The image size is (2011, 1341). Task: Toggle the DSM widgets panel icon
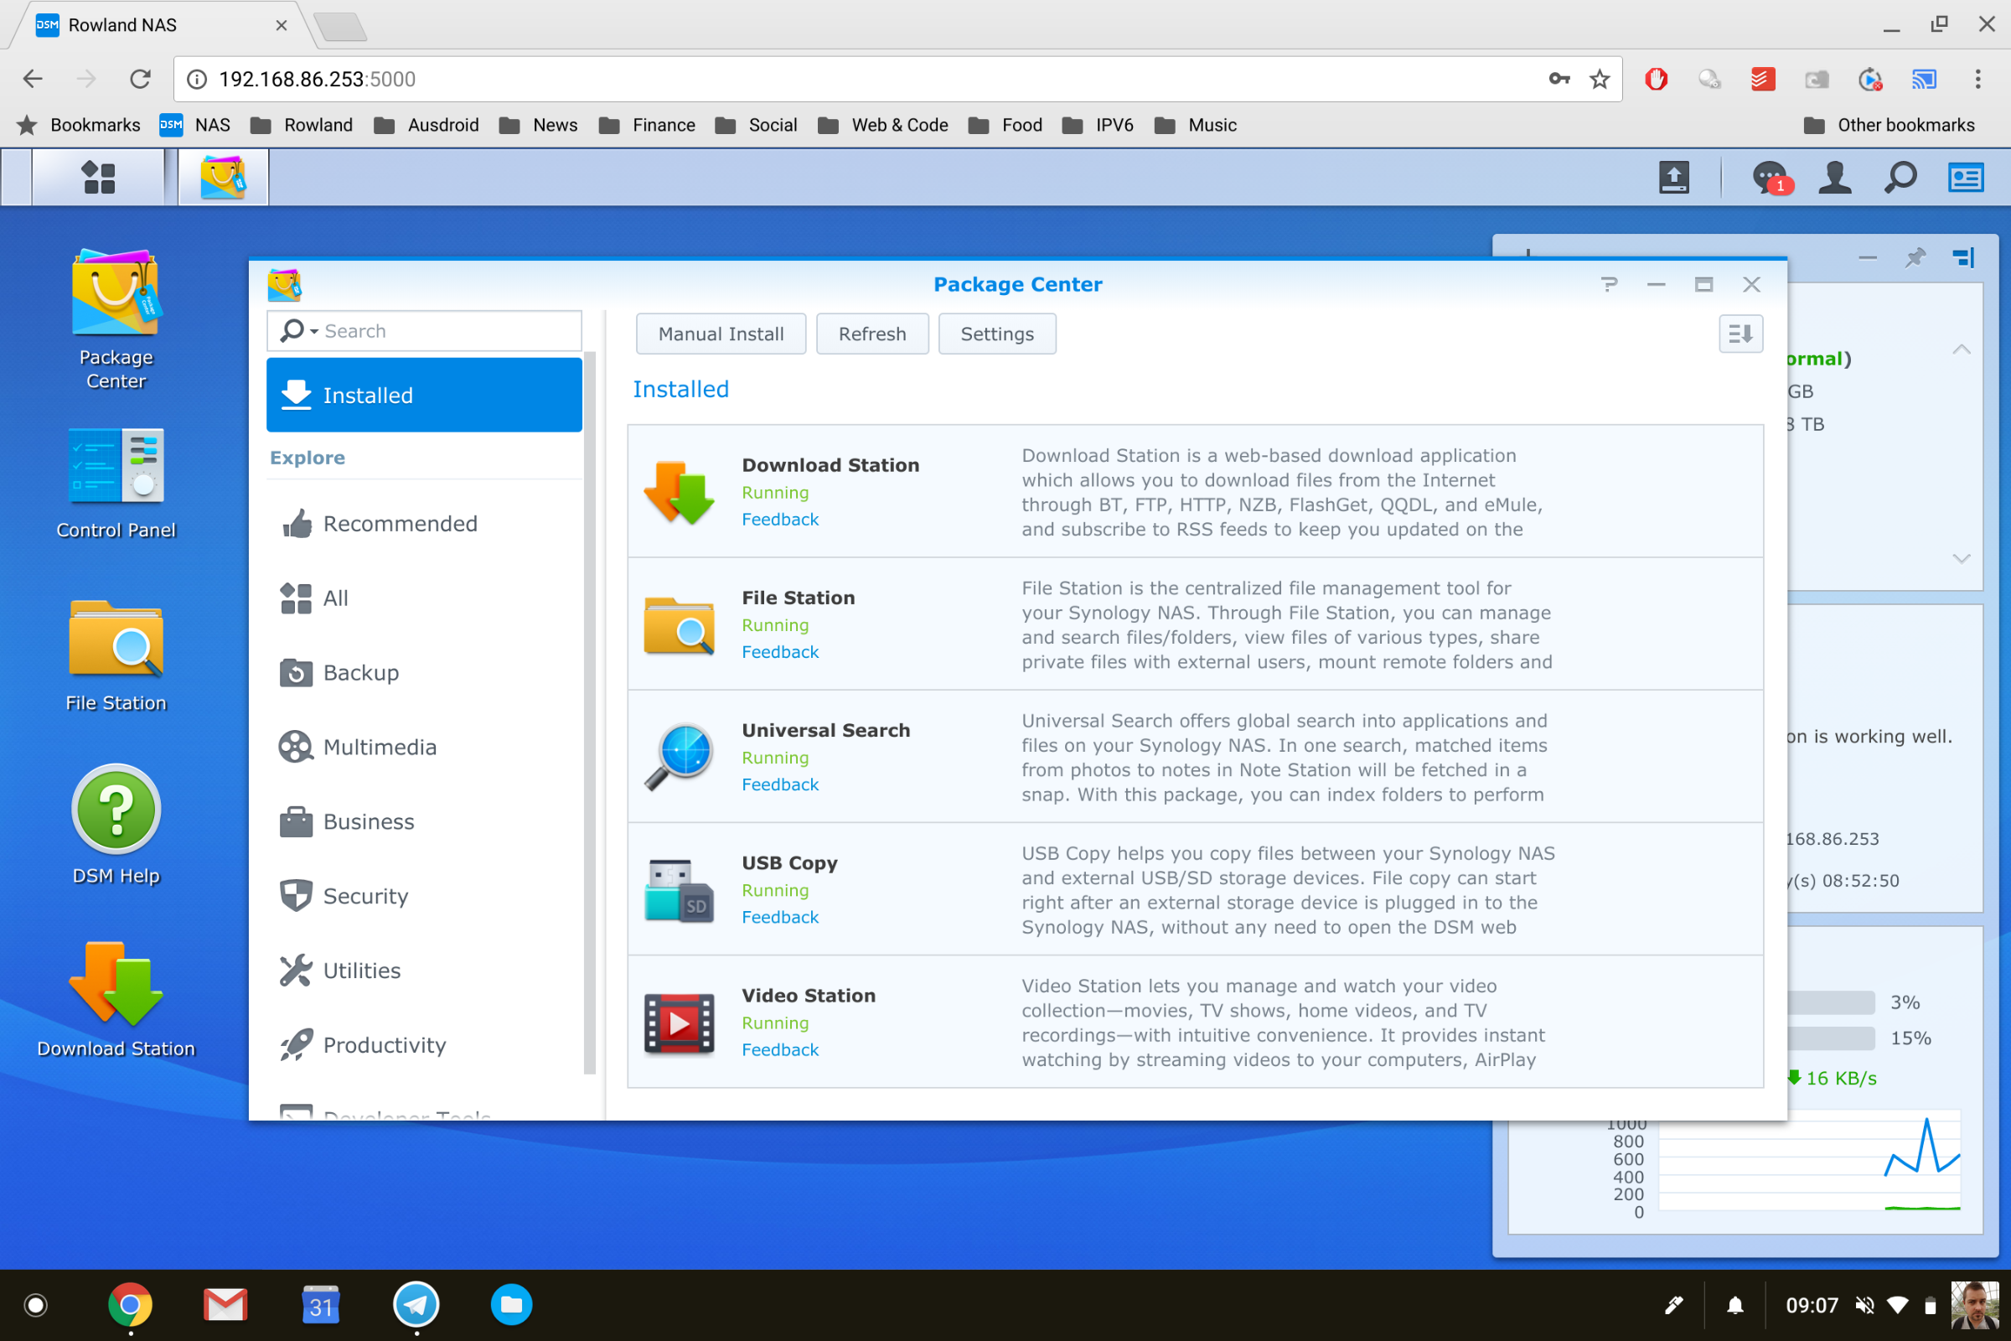(x=1966, y=178)
